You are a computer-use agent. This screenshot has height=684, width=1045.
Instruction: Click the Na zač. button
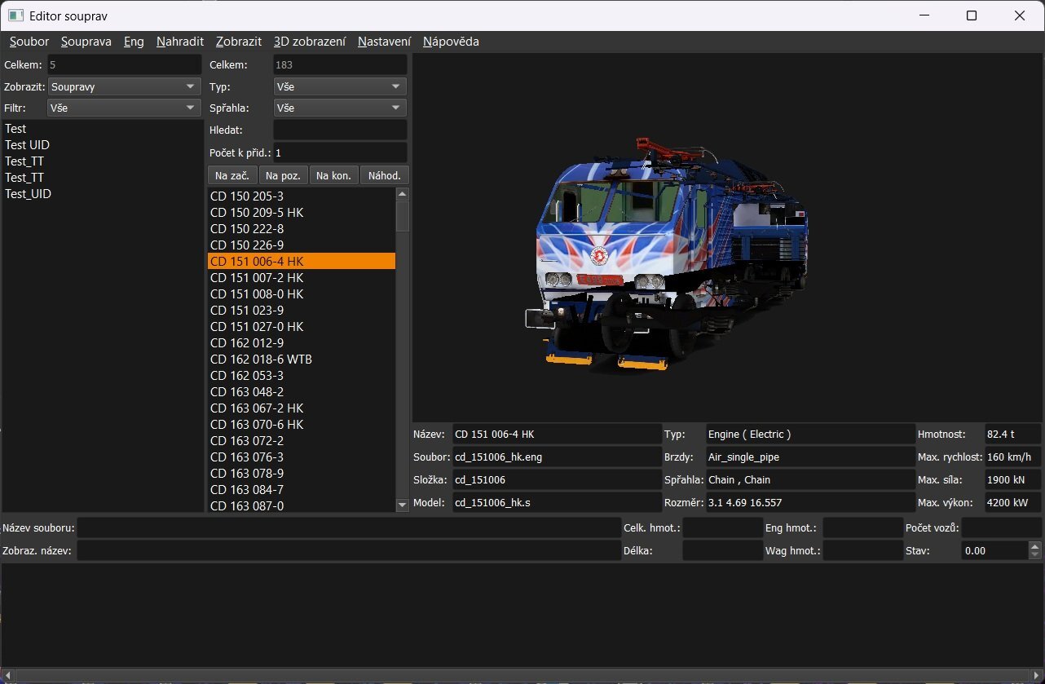[232, 175]
